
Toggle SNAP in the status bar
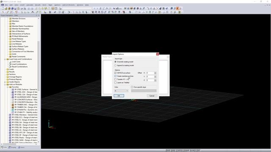coord(168,150)
